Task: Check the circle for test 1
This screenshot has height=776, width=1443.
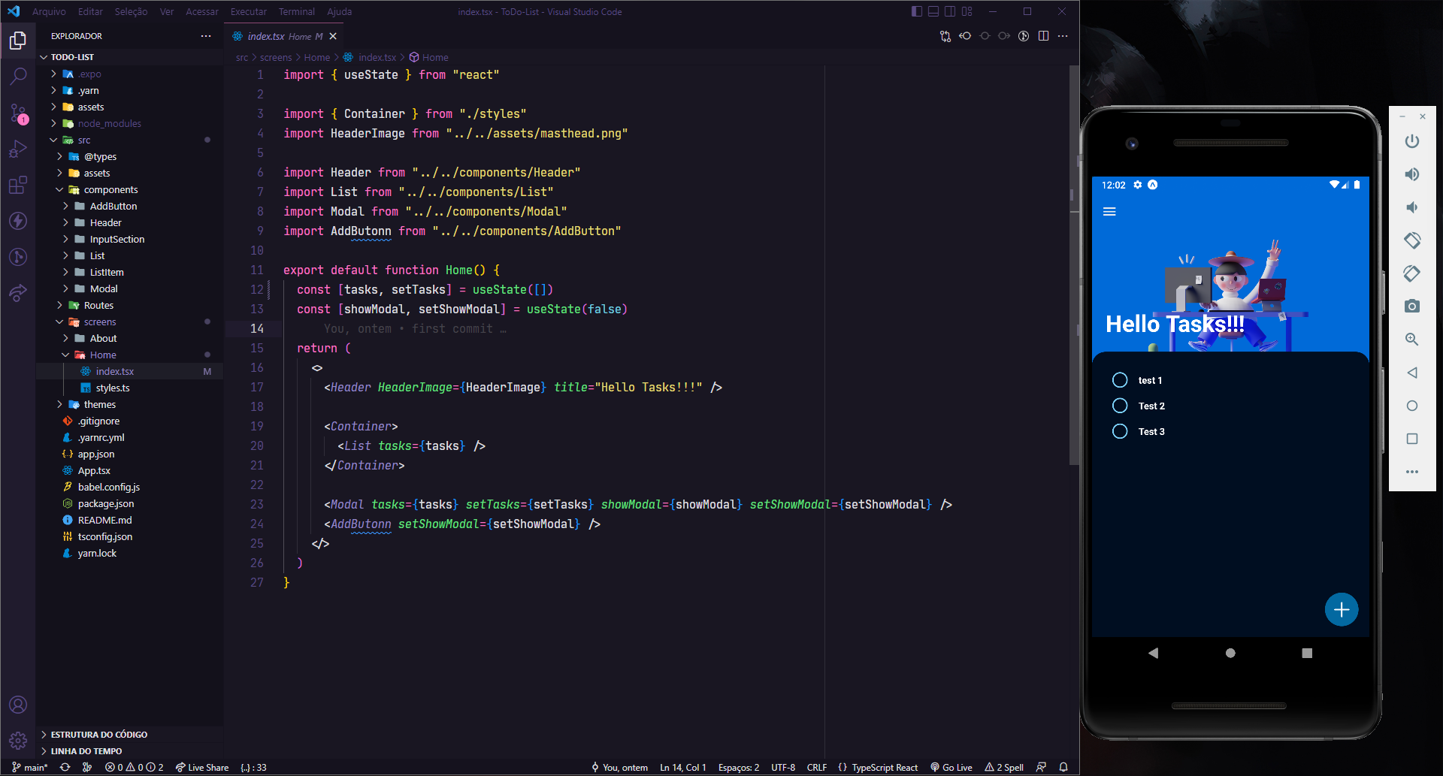Action: 1120,380
